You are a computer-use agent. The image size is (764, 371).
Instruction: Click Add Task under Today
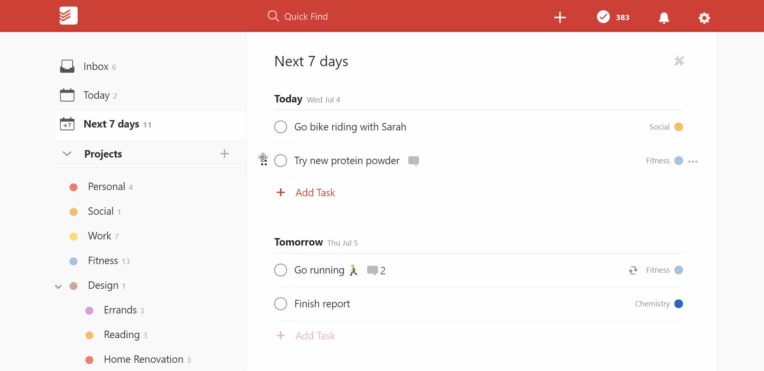pyautogui.click(x=315, y=192)
